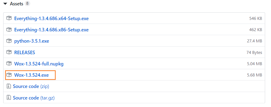Click package icon beside Everything x64 Setup
The image size is (271, 107).
coord(9,18)
